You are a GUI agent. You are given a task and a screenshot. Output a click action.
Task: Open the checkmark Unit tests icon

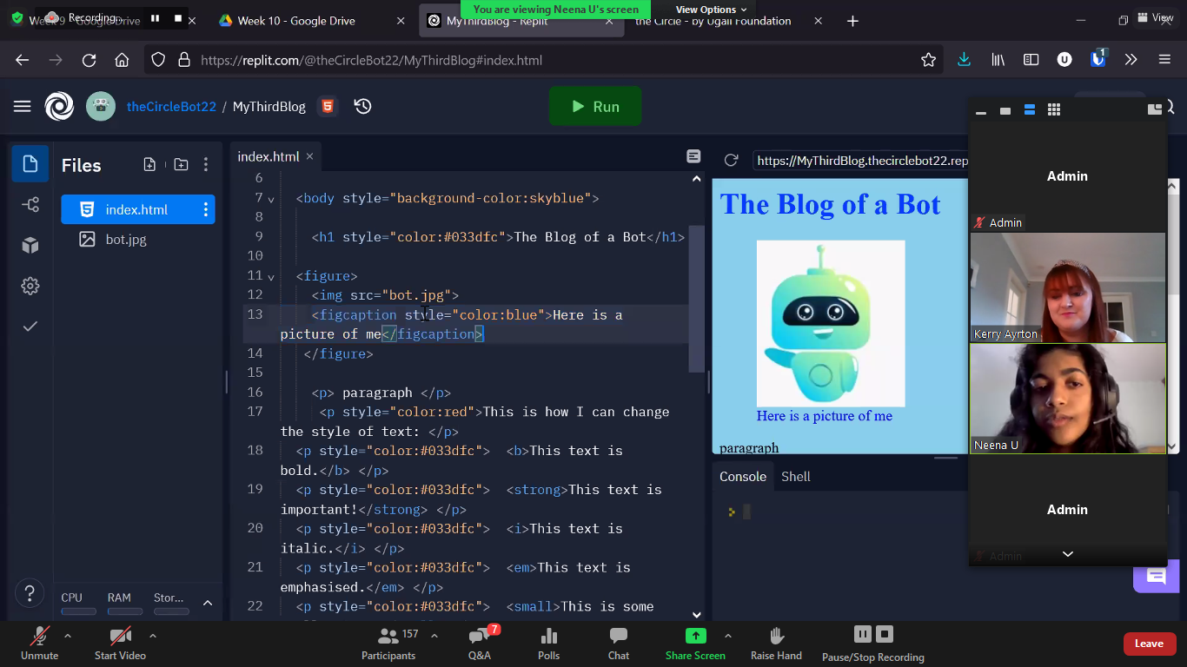pyautogui.click(x=30, y=327)
